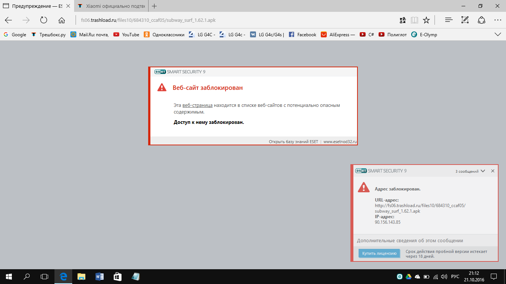The image size is (506, 284).
Task: Open the Одноклассники bookmark
Action: 164,34
